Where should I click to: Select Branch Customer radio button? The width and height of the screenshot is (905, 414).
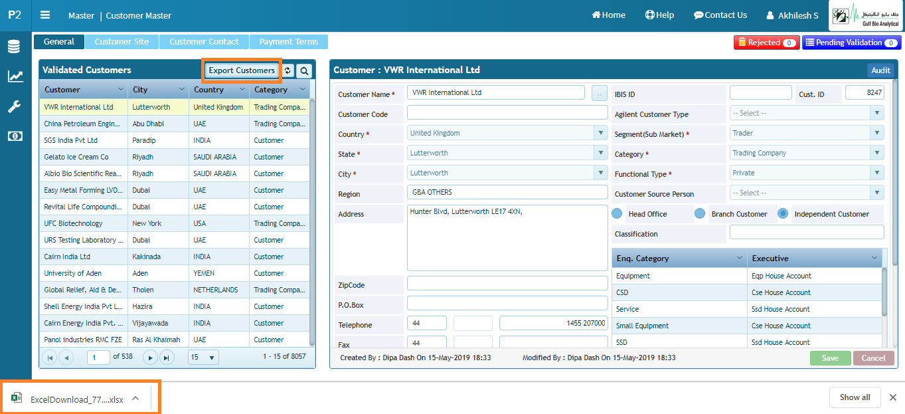[700, 214]
